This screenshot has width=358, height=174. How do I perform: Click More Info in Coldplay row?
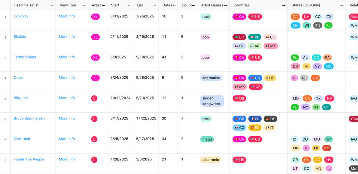pyautogui.click(x=67, y=16)
